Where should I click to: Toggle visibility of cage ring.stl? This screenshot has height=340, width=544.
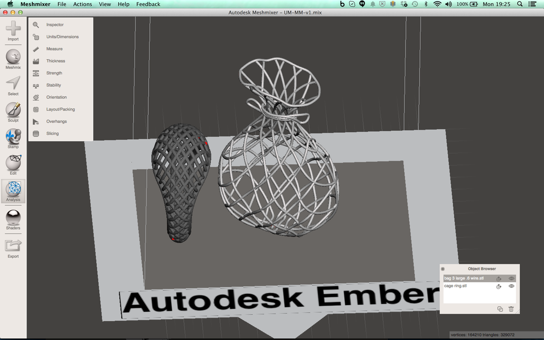(x=512, y=286)
